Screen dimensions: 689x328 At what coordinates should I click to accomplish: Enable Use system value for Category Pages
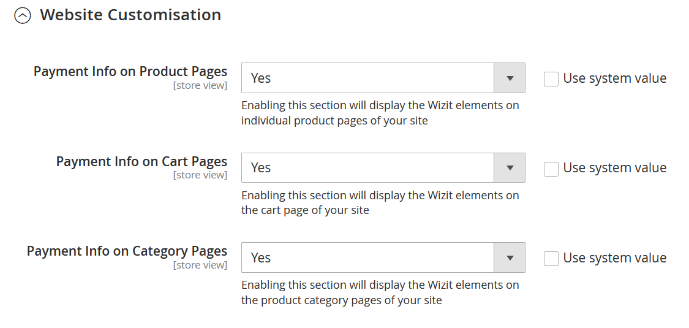tap(551, 259)
